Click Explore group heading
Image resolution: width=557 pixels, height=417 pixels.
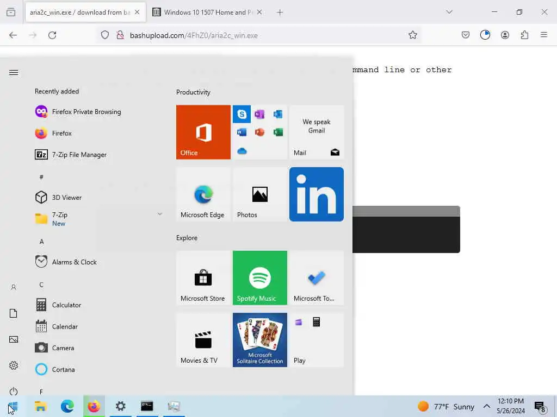pos(187,238)
